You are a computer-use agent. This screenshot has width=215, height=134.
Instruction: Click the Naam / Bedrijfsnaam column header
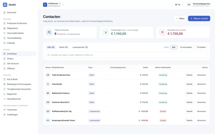(x=55, y=68)
